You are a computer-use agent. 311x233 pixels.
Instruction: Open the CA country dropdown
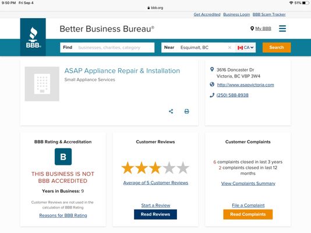245,48
